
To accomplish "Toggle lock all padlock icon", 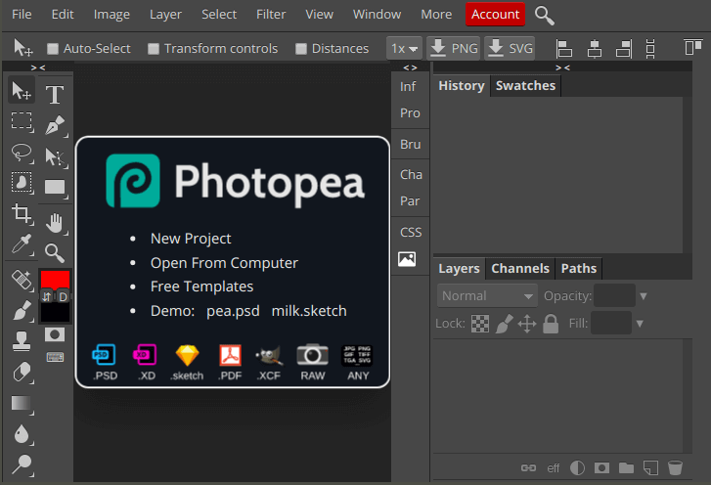I will [x=551, y=324].
